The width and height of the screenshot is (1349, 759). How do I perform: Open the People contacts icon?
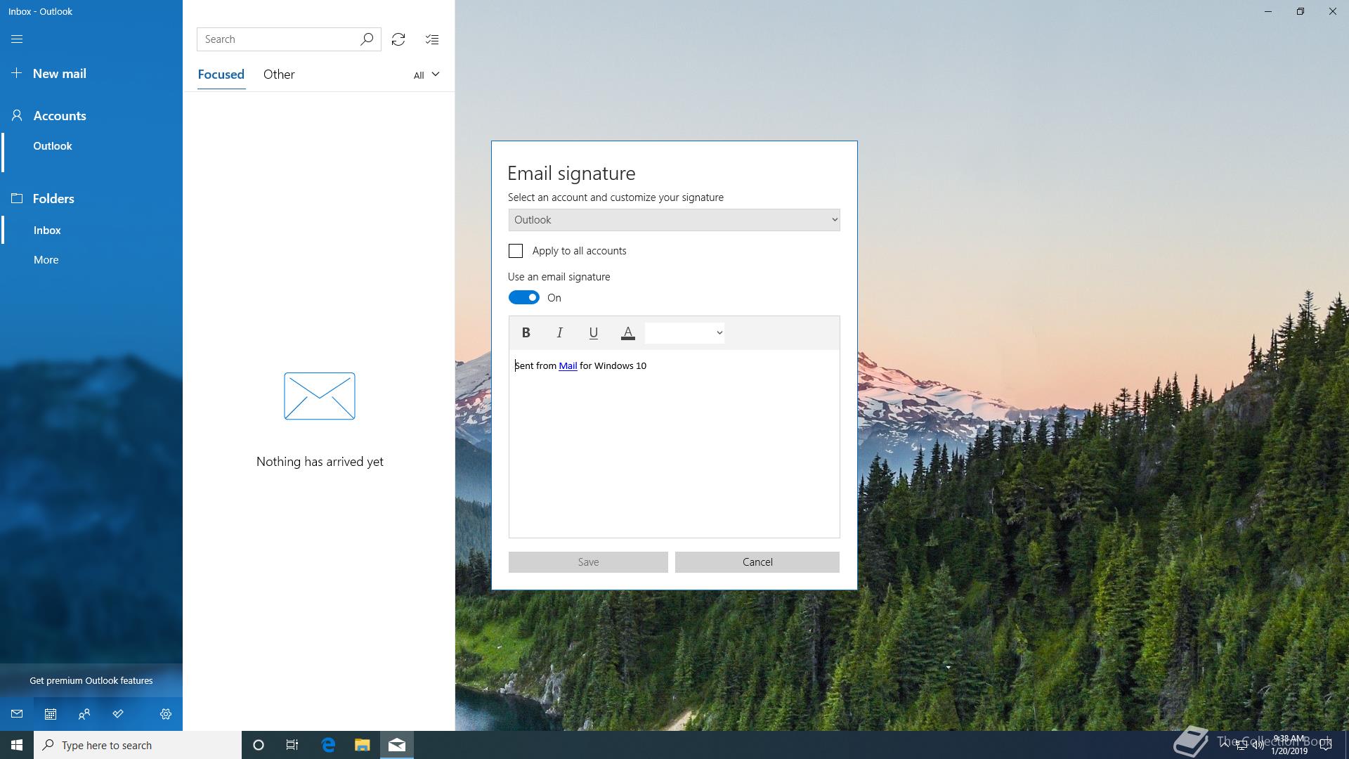click(x=84, y=714)
